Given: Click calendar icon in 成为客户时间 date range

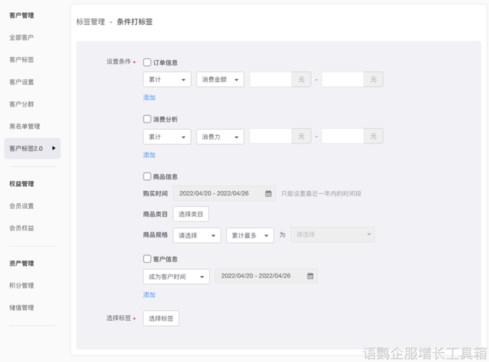Looking at the screenshot, I should (x=310, y=276).
